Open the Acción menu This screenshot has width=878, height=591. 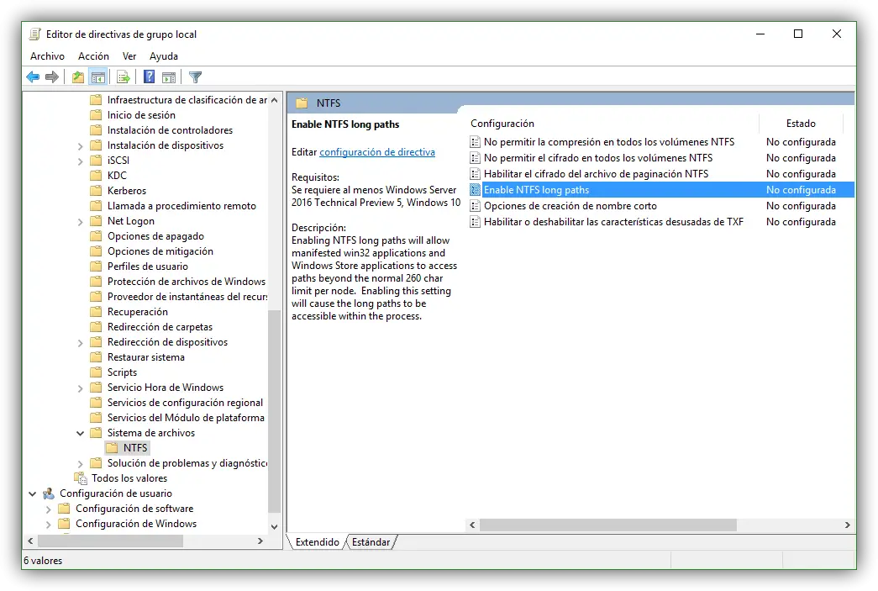pos(93,56)
